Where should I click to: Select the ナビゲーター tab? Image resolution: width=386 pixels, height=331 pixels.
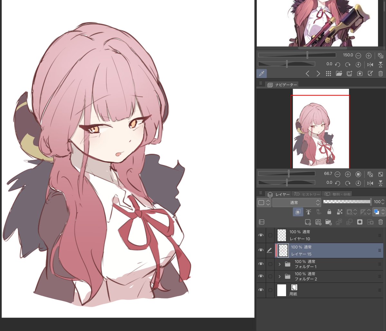[x=282, y=85]
